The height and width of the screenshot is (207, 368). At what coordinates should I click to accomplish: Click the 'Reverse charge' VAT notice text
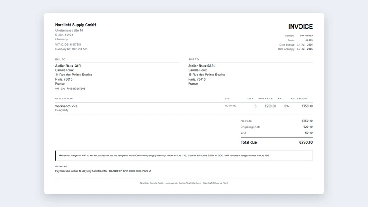point(164,155)
